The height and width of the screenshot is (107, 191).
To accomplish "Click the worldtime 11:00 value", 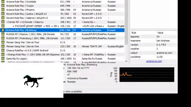I will (x=159, y=57).
